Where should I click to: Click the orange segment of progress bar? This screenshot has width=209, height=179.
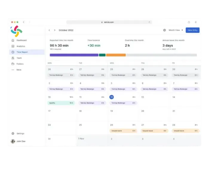[x=116, y=55]
